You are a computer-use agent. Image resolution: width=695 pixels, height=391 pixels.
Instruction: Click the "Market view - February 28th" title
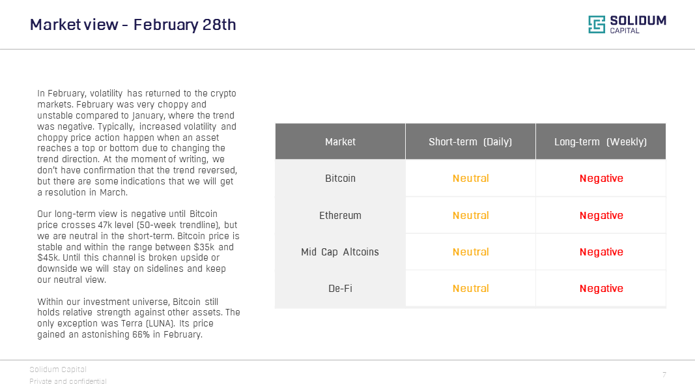(133, 25)
